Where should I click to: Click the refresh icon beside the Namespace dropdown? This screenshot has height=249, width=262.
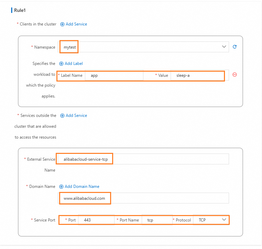click(x=234, y=47)
